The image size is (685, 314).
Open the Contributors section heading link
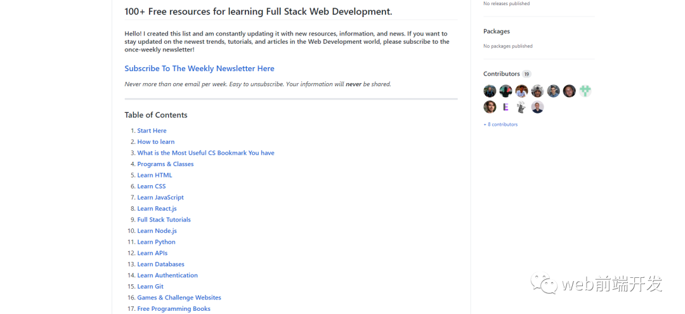coord(502,74)
